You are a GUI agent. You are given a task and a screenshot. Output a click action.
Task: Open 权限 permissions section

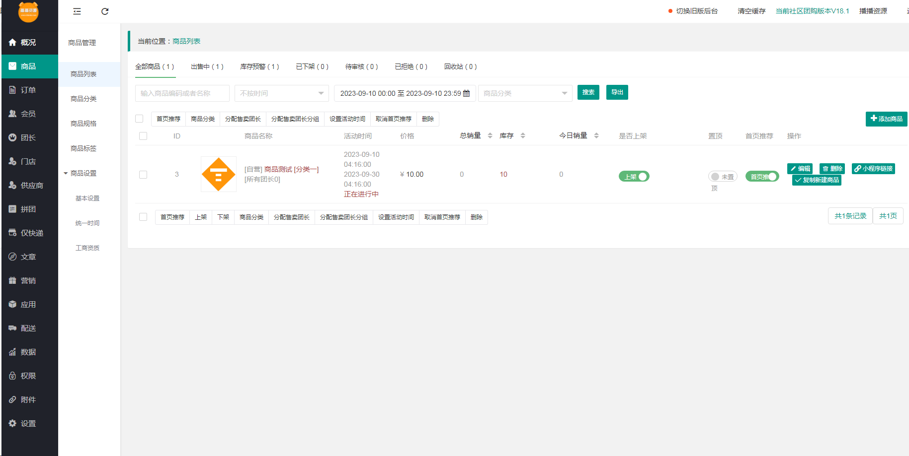(x=29, y=376)
